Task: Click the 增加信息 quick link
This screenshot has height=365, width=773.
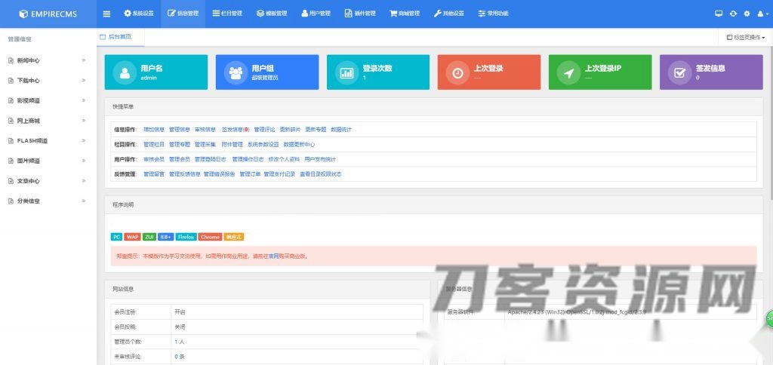Action: pyautogui.click(x=154, y=130)
